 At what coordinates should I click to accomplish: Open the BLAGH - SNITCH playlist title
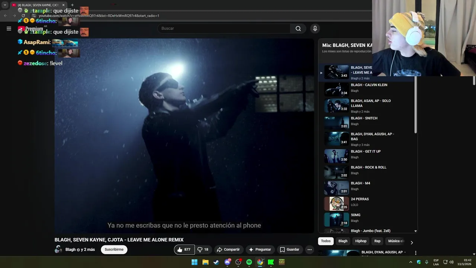(364, 118)
